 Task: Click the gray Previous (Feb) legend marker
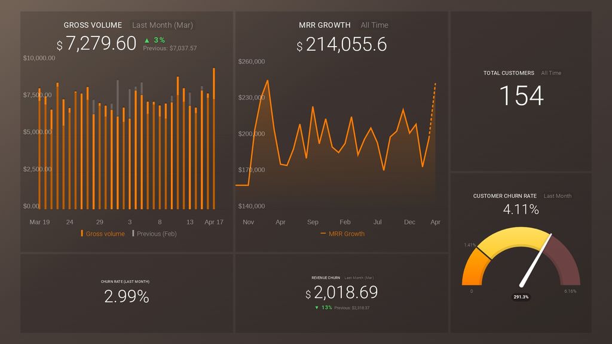point(133,234)
